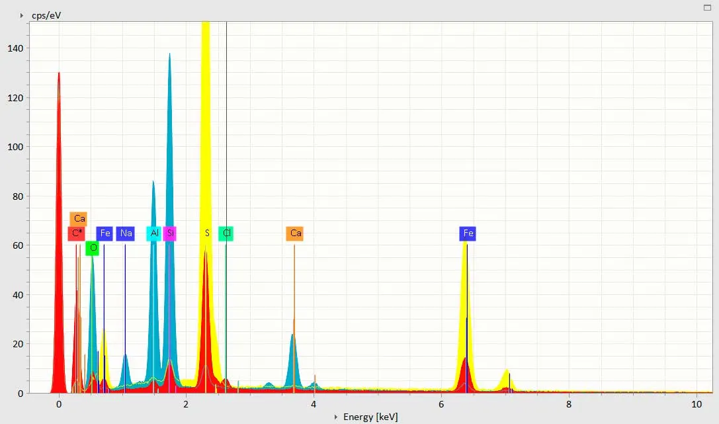Viewport: 719px width, 424px height.
Task: Click the green Cl element tag
Action: (x=226, y=233)
